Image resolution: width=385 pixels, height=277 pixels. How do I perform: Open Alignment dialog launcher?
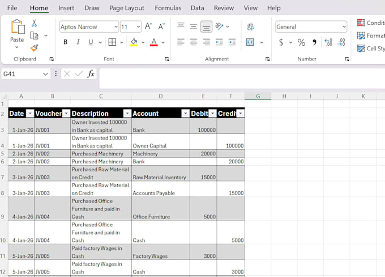[268, 59]
